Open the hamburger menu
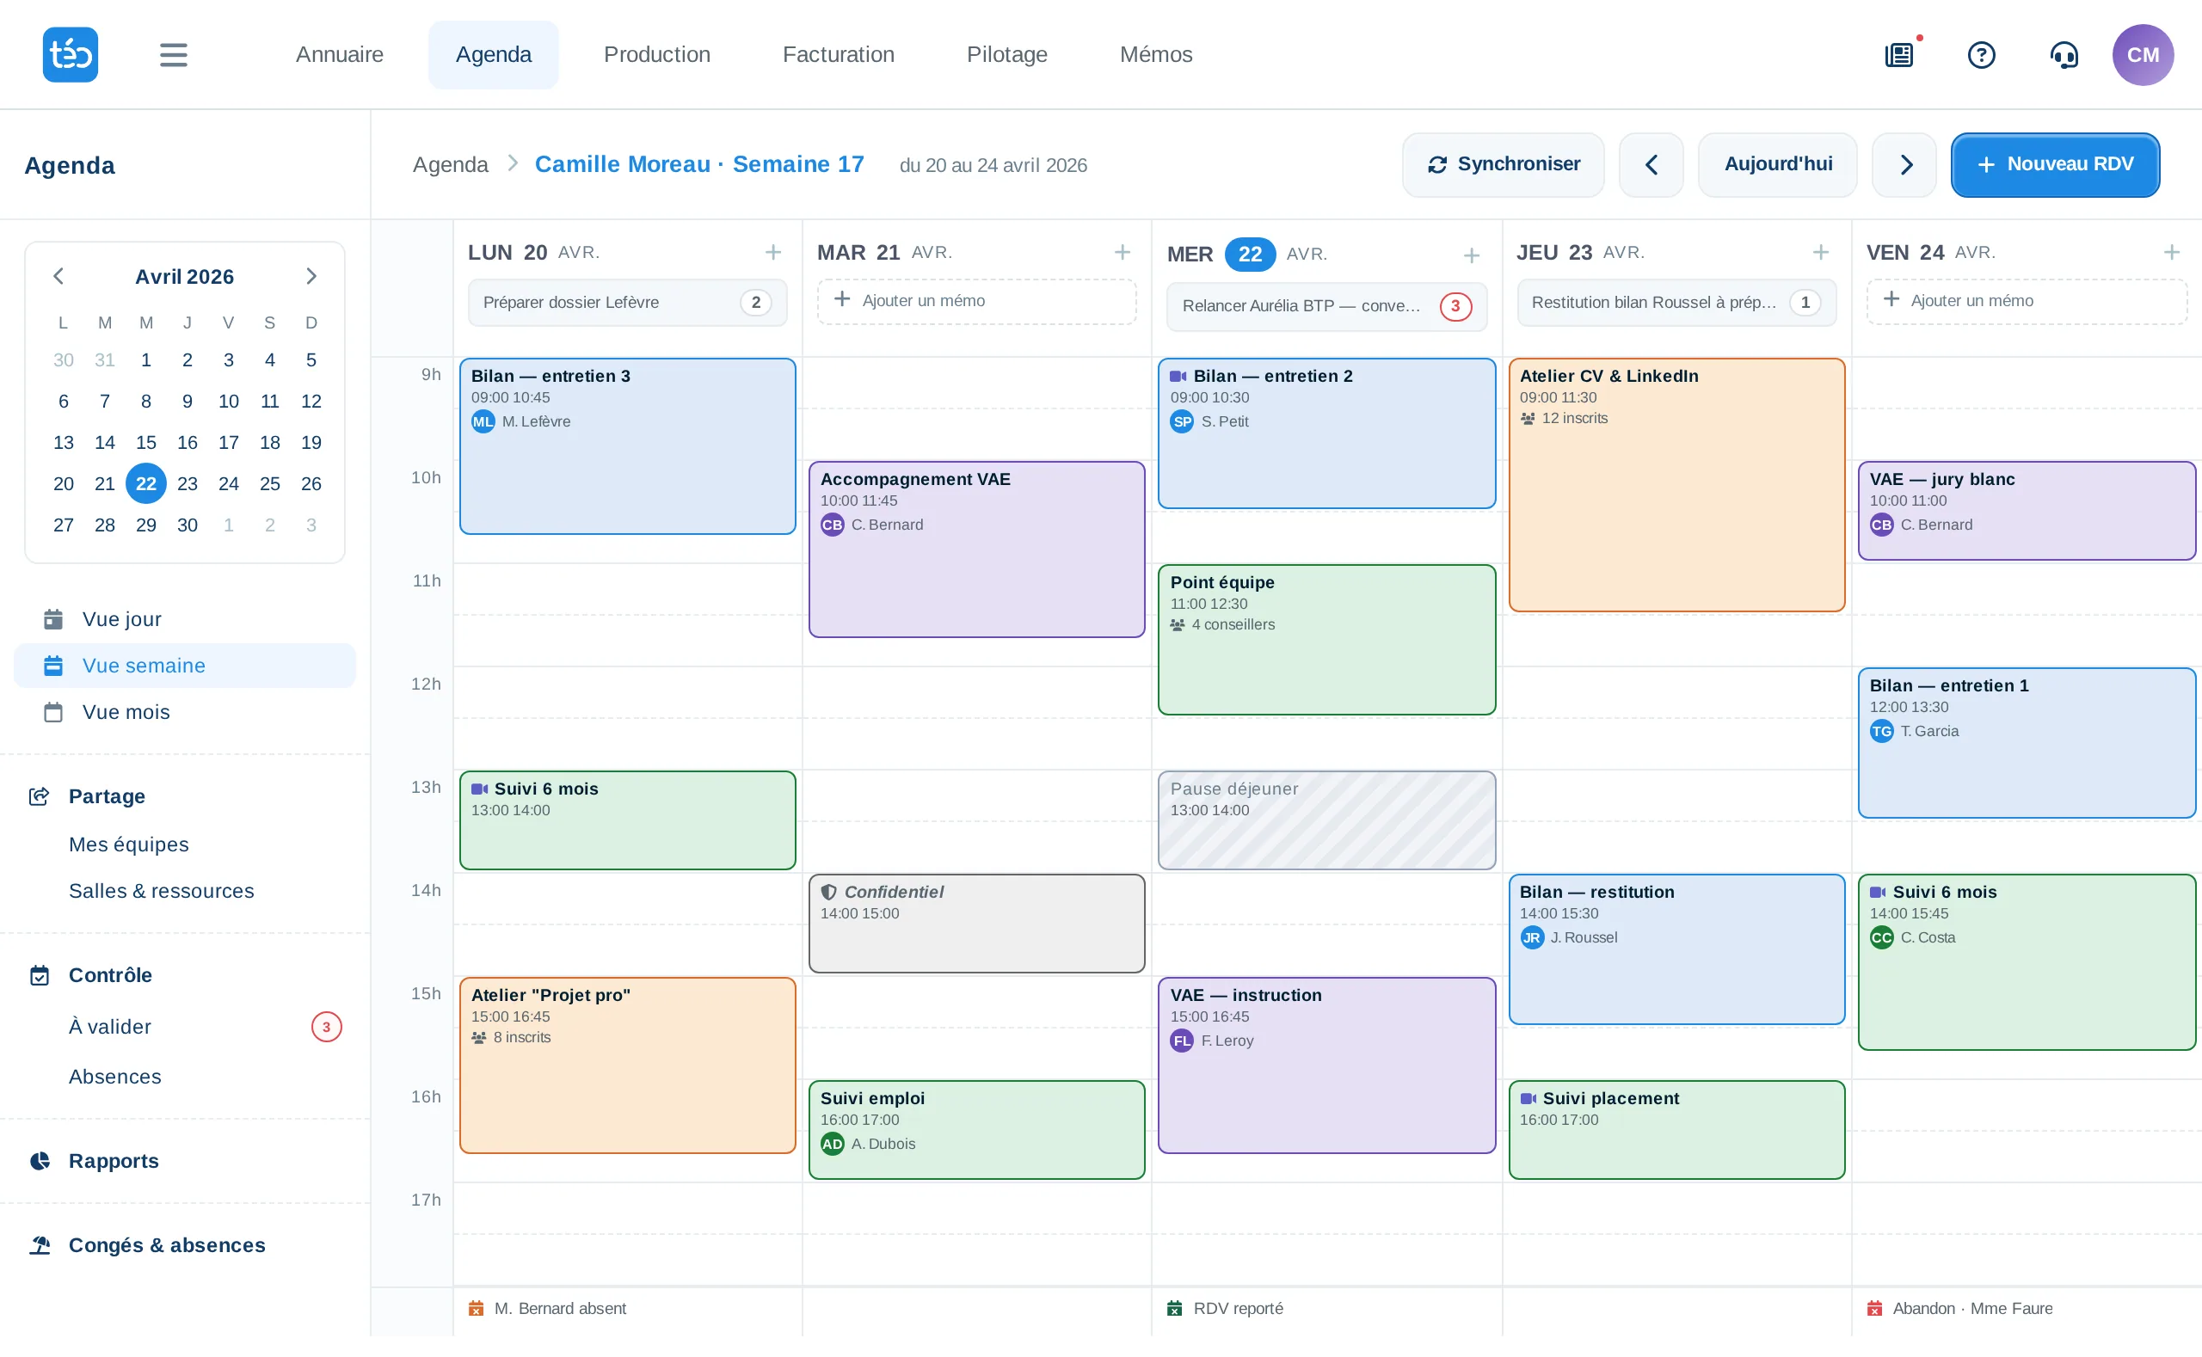Image resolution: width=2202 pixels, height=1357 pixels. tap(173, 55)
